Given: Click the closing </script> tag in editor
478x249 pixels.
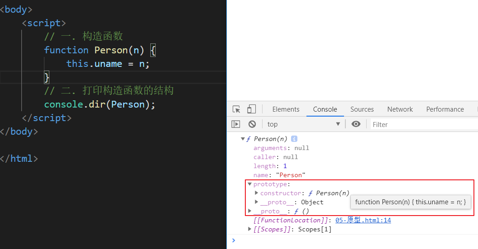Looking at the screenshot, I should click(x=47, y=118).
